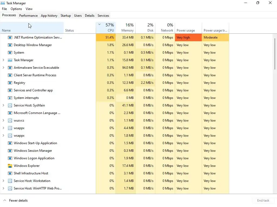277x207 pixels.
Task: Click the vertical scrollbar thumb
Action: [275, 54]
